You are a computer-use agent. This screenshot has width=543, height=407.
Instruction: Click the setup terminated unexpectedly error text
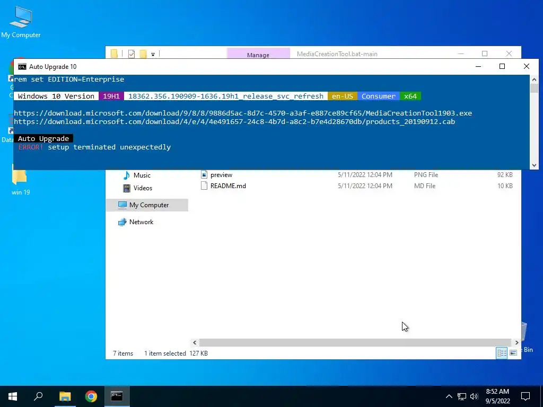pyautogui.click(x=109, y=147)
